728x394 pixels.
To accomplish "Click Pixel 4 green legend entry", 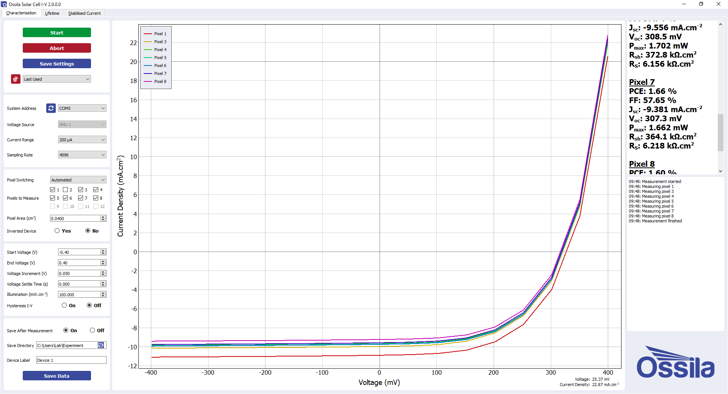I will [155, 50].
